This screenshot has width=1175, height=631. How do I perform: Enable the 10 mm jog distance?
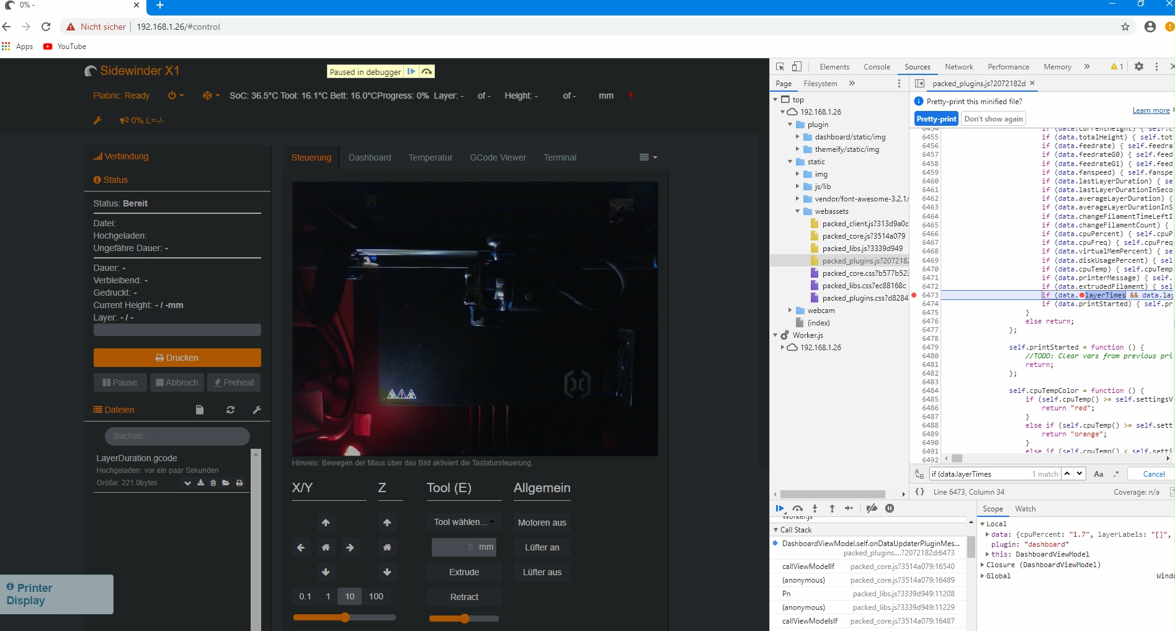coord(349,596)
